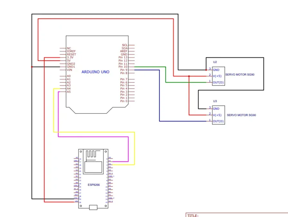The image size is (288, 217).
Task: Click Arduino Pin 5 label
Action: tap(124, 86)
